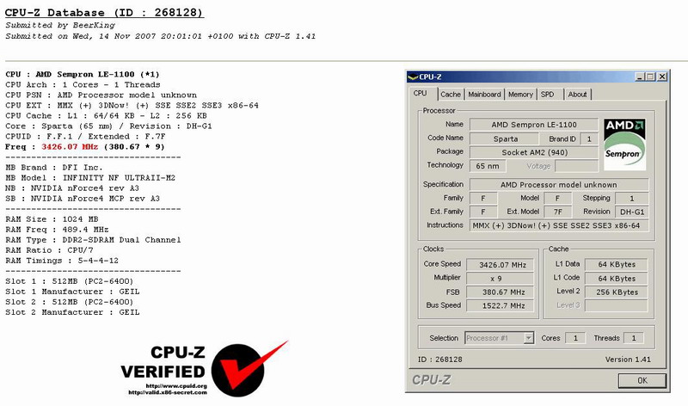Open the http://valid.x86-secret.com link
Image resolution: width=688 pixels, height=406 pixels.
168,392
